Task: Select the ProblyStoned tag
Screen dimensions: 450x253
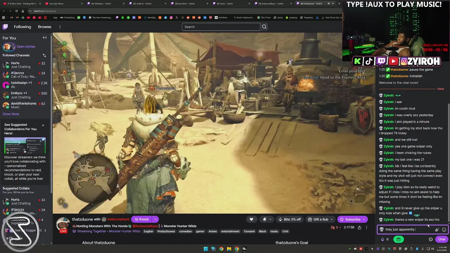Action: click(166, 231)
